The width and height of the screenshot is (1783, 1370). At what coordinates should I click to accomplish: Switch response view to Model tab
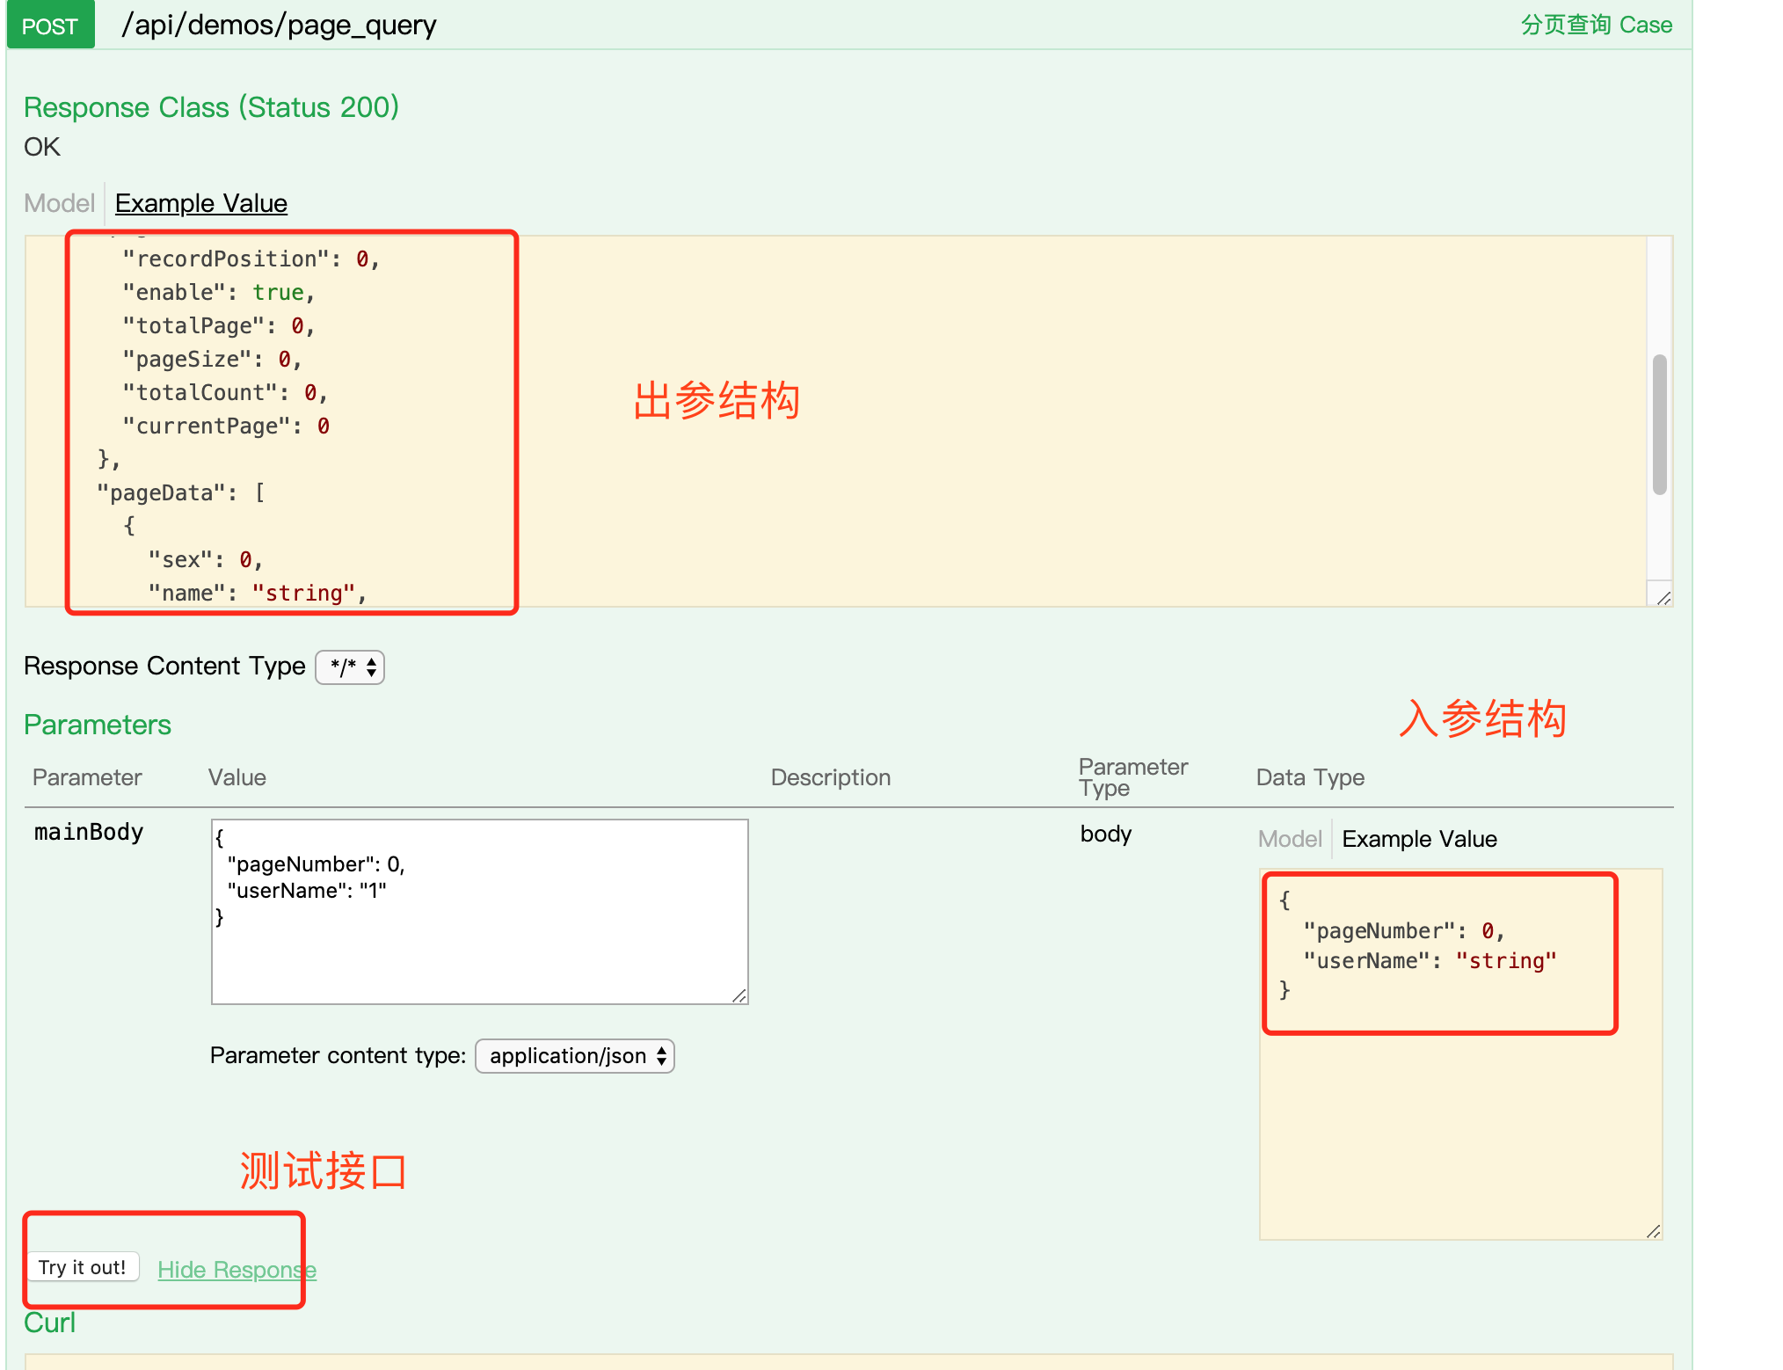click(x=59, y=203)
